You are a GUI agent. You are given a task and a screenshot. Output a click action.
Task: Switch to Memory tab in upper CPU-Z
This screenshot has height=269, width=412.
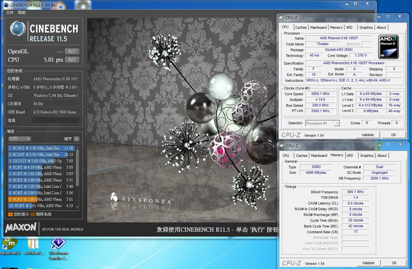(336, 27)
